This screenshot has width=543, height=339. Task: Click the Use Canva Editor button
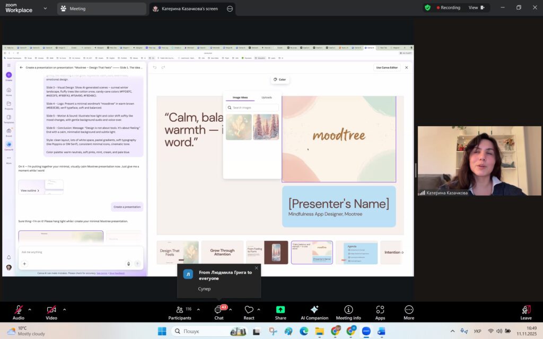(387, 67)
